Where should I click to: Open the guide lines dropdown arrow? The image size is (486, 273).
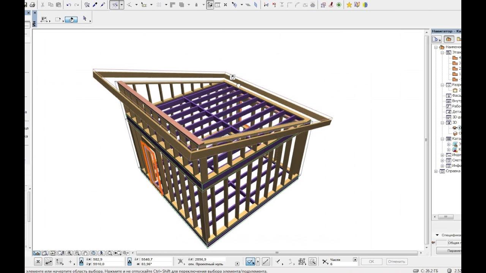pos(121,5)
